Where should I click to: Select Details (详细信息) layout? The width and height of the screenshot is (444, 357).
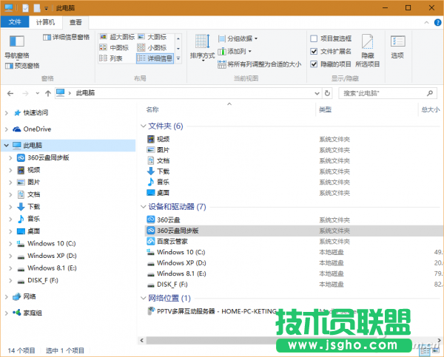pyautogui.click(x=155, y=58)
